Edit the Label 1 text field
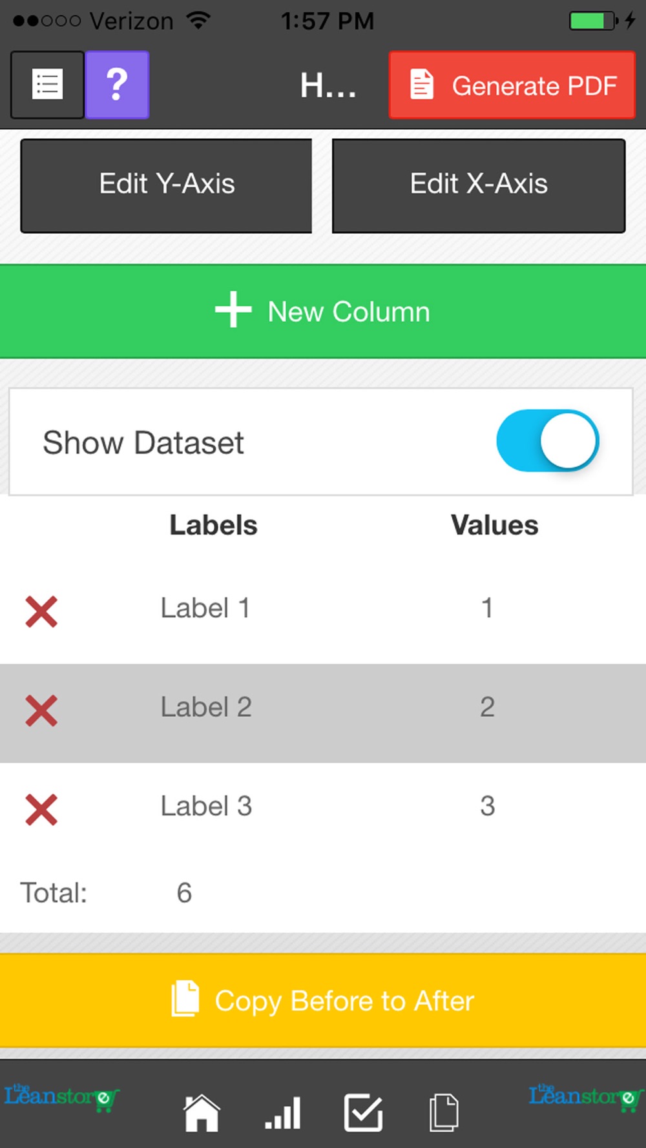Screen dimensions: 646x1148 coord(205,608)
